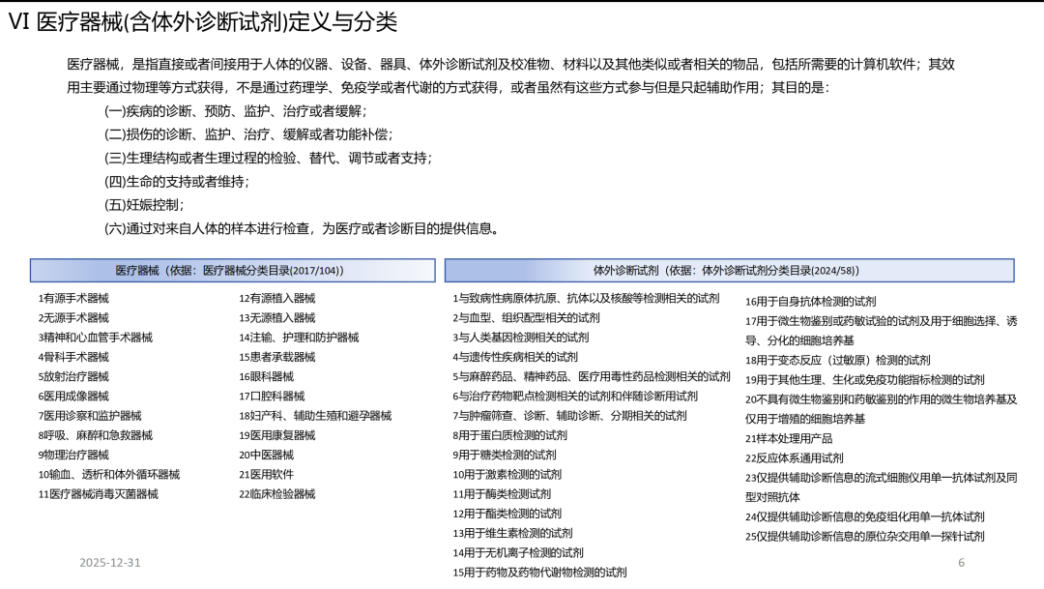The width and height of the screenshot is (1044, 589).
Task: Click the date 2025-12-31 in footer
Action: (110, 563)
